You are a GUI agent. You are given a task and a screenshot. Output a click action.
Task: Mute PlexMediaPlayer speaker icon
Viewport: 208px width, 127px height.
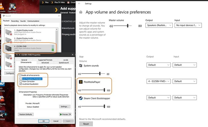[80, 90]
